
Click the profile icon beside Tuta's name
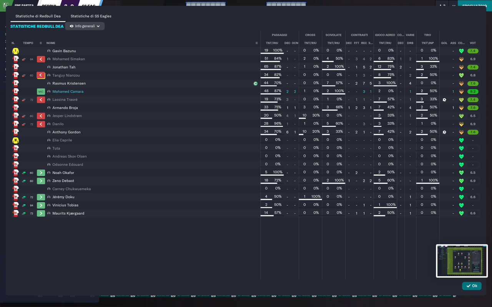[49, 149]
